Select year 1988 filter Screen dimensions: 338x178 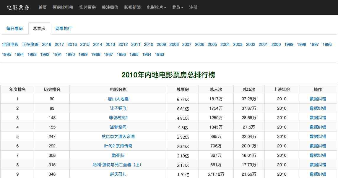(96, 54)
